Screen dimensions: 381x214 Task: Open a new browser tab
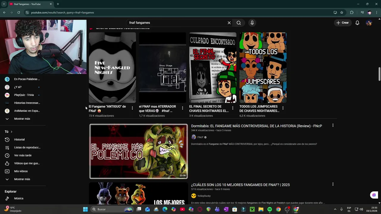pos(58,4)
